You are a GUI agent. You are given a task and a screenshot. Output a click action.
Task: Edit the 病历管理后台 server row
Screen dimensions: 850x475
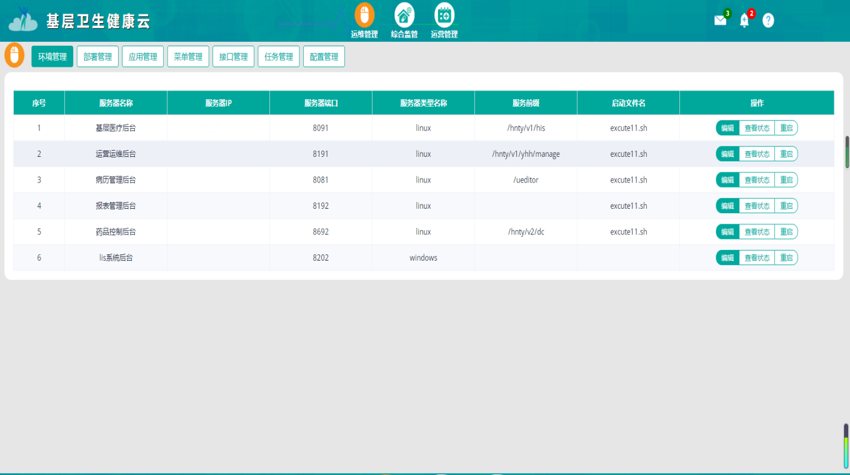coord(727,180)
